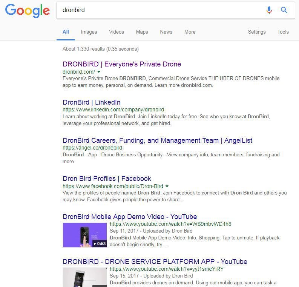Open the Maps tab
The image size is (299, 287).
(142, 32)
